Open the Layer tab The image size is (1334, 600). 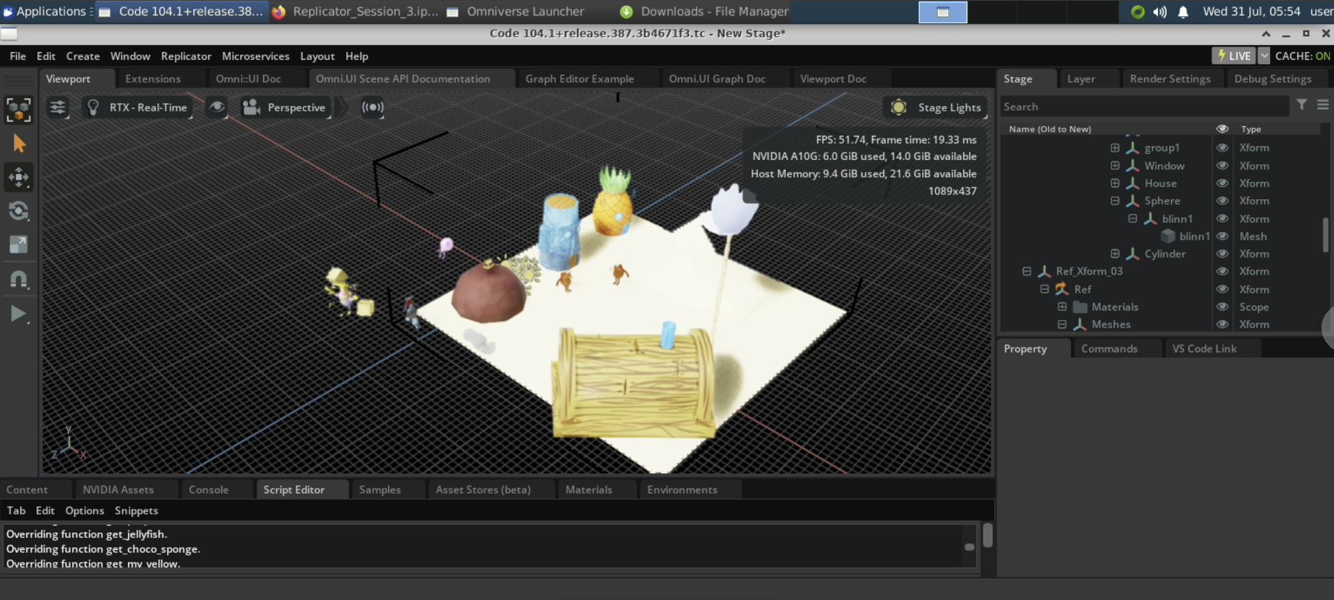click(1081, 79)
